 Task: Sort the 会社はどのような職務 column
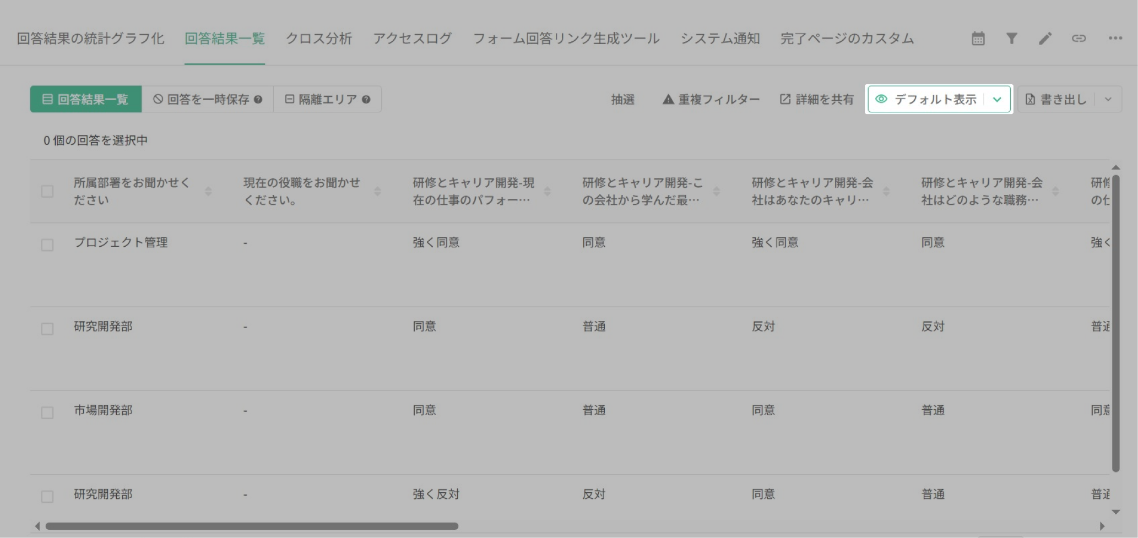(1055, 192)
